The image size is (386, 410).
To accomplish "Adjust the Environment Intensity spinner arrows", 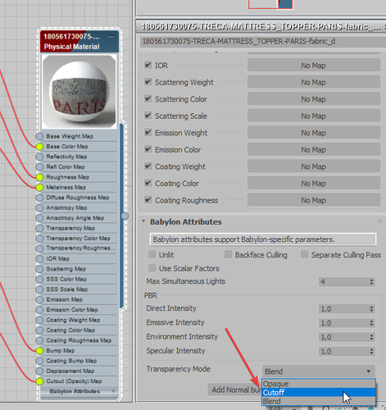I will click(x=371, y=337).
